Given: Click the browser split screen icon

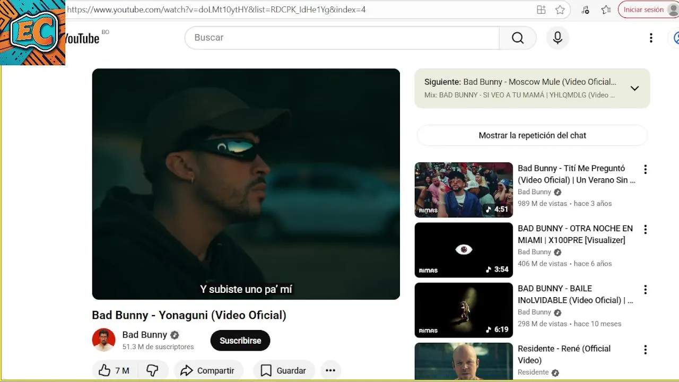Looking at the screenshot, I should (x=541, y=10).
